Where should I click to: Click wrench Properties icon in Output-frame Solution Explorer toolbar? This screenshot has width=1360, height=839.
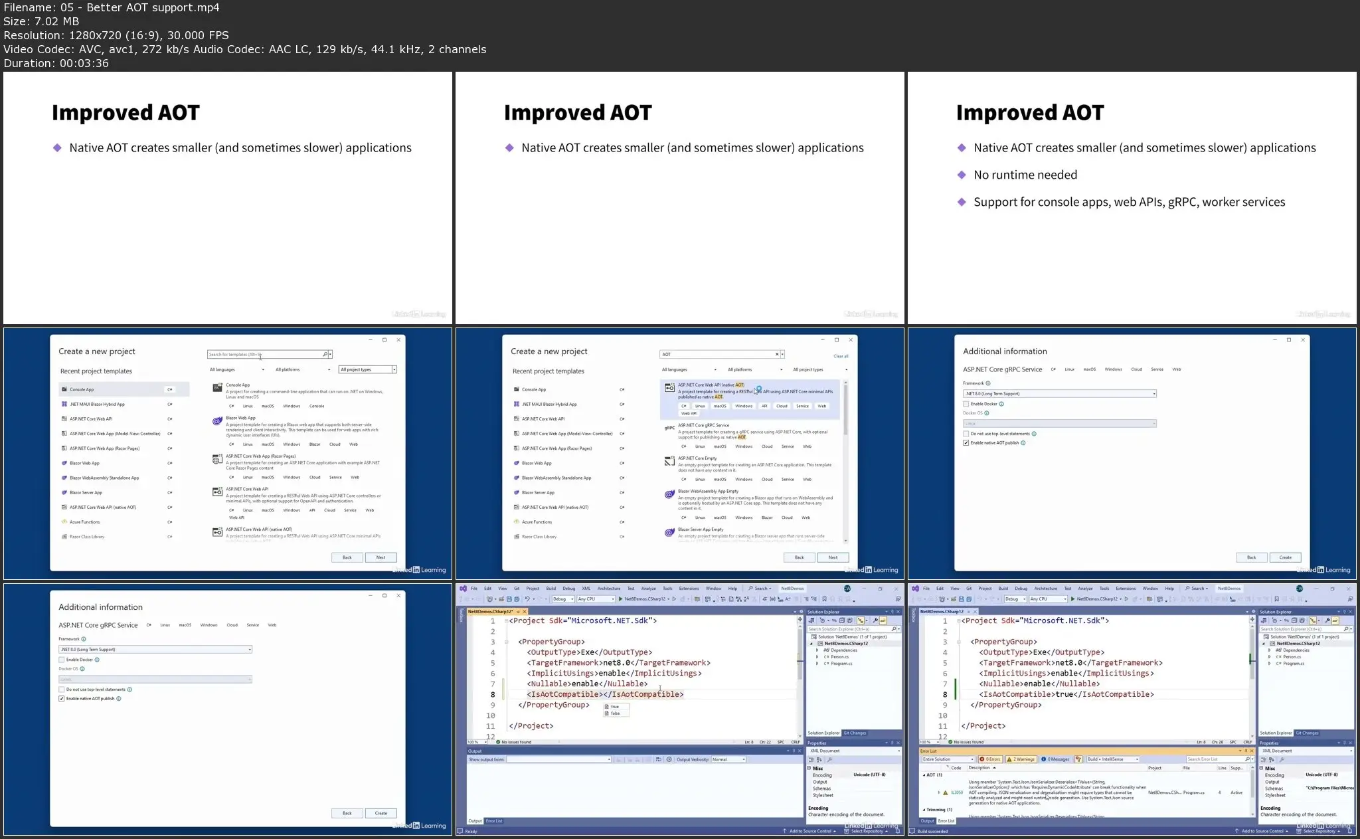875,620
